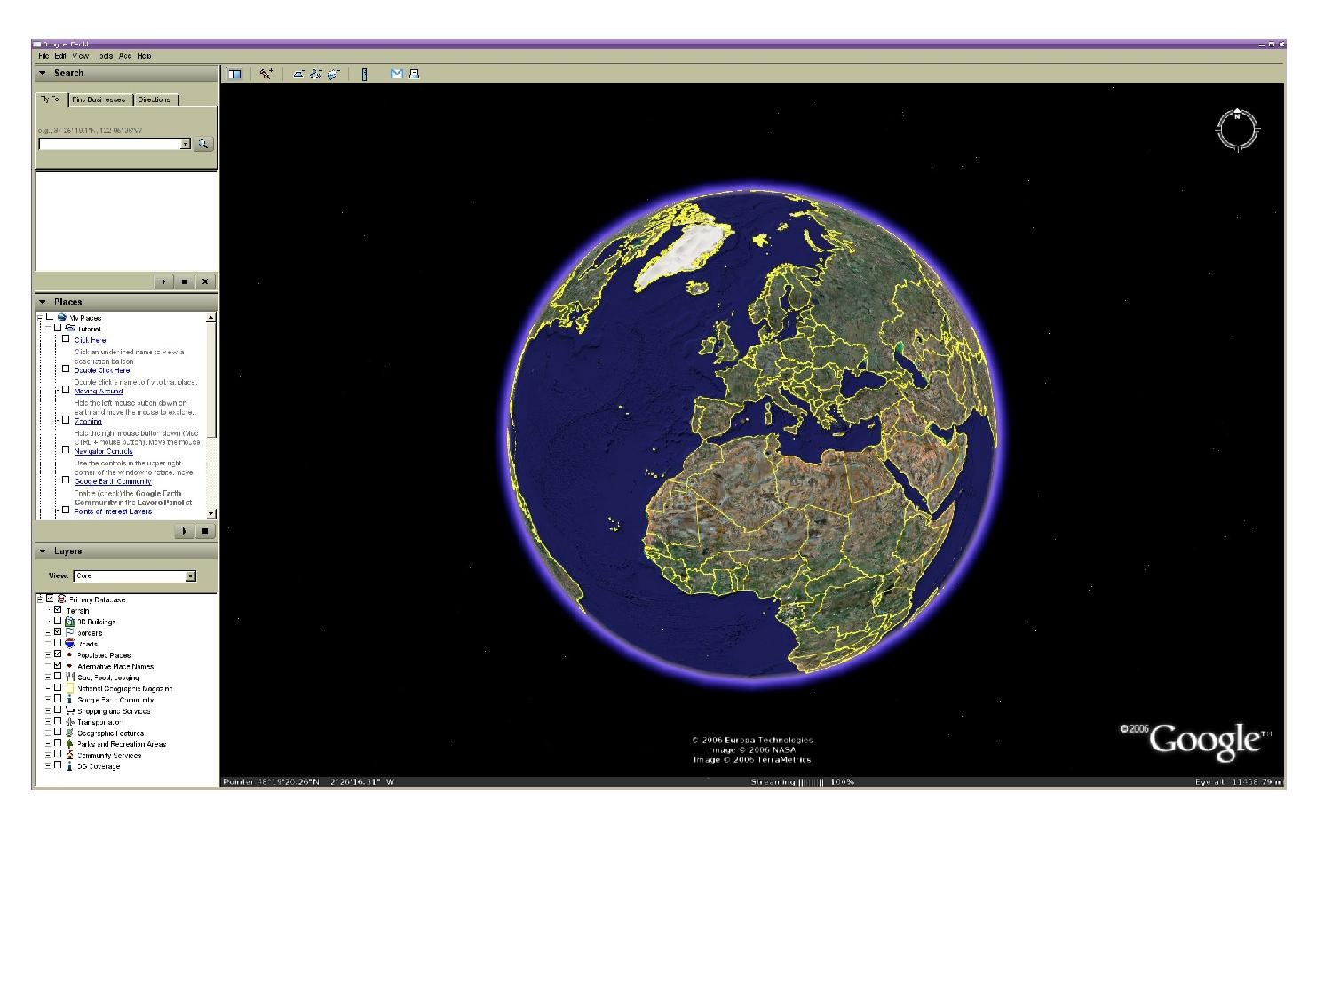Click the My Places globe icon
The image size is (1332, 999).
(62, 317)
